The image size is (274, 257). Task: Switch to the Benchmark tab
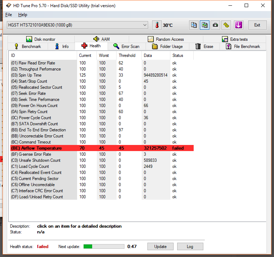pos(28,47)
